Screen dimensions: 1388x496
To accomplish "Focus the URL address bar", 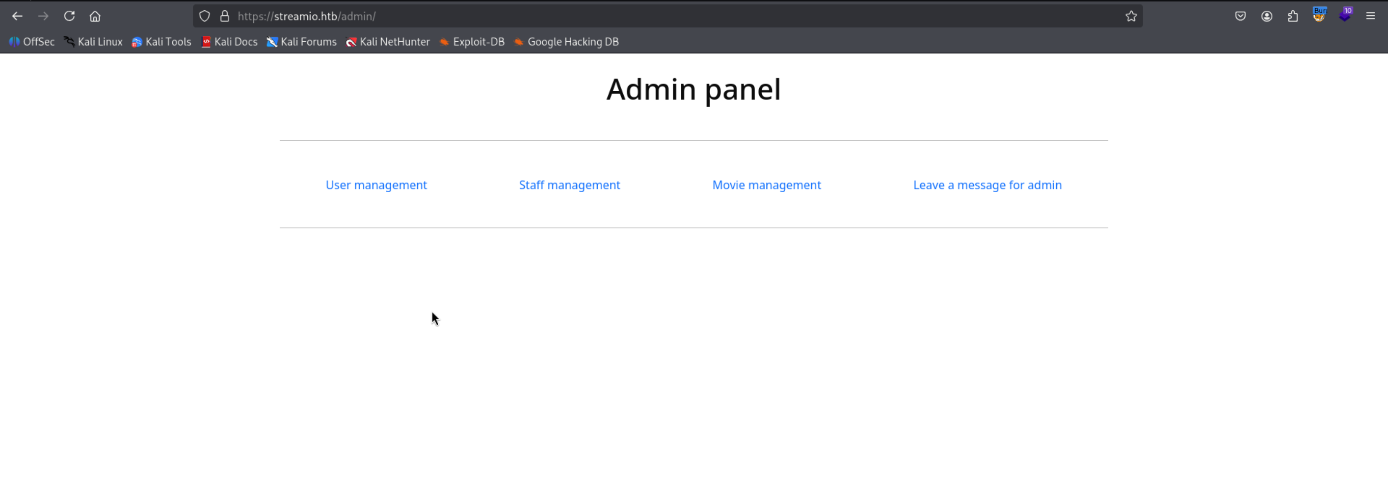I will [x=646, y=16].
